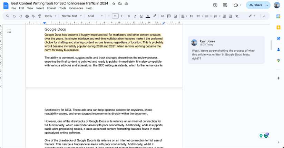Open the File menu
The width and height of the screenshot is (284, 148).
[13, 8]
